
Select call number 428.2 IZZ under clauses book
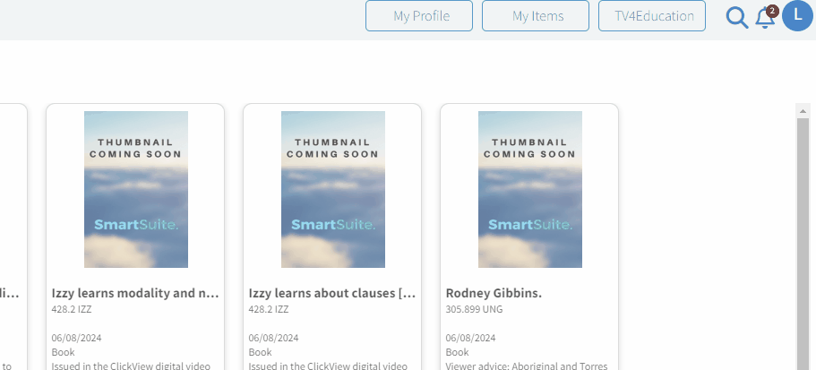(x=269, y=309)
